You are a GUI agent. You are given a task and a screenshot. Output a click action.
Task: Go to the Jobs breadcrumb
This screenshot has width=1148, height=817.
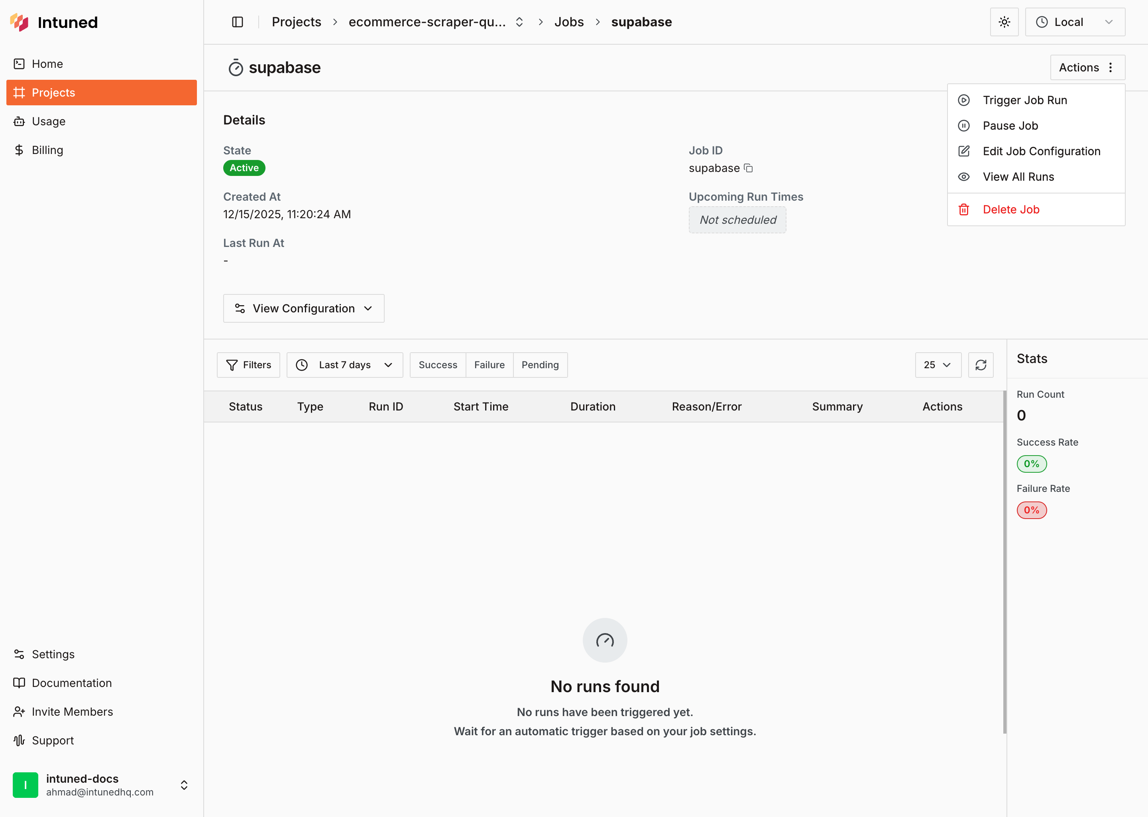click(569, 22)
